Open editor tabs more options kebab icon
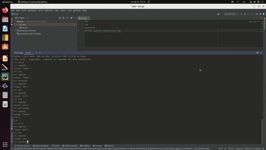The width and height of the screenshot is (266, 150). 261,18
